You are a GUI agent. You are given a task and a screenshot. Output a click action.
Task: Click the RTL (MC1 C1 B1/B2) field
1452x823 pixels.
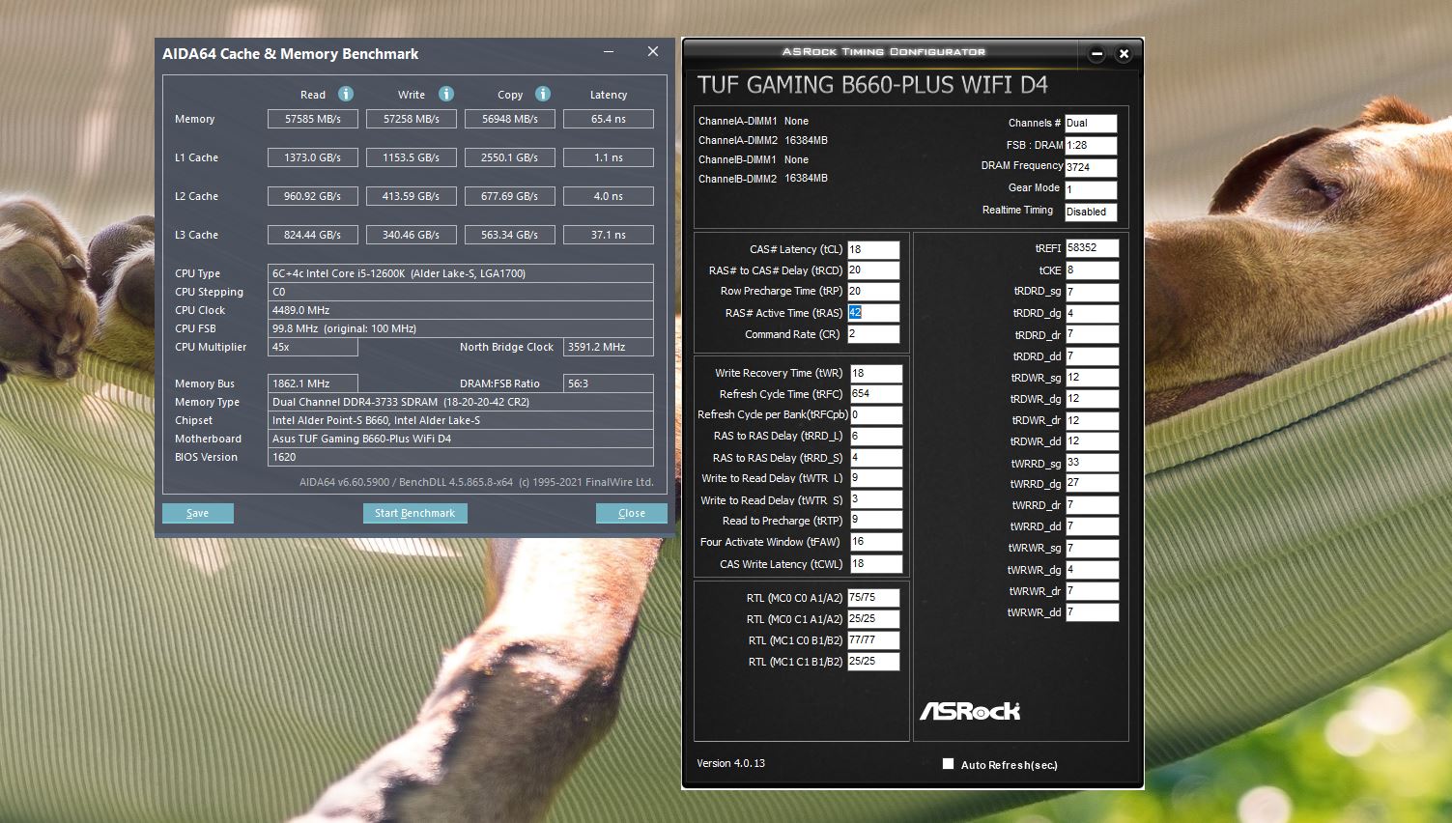coord(873,662)
